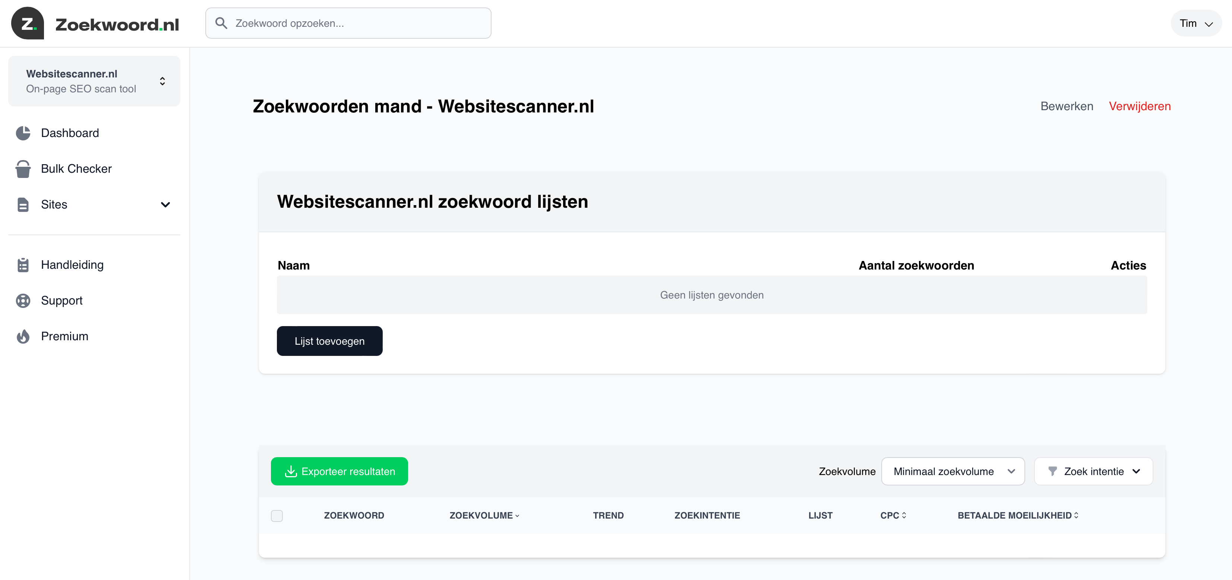
Task: Click the Support headset icon
Action: (23, 300)
